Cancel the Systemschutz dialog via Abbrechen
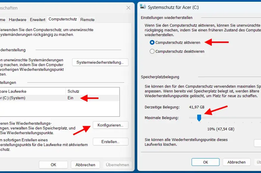This screenshot has height=173, width=261. coord(236,162)
